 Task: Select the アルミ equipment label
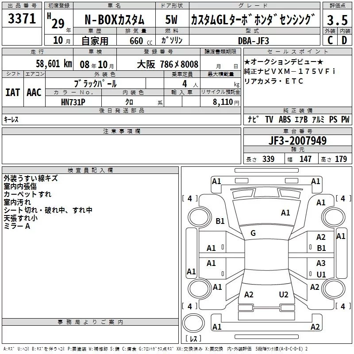(318, 119)
